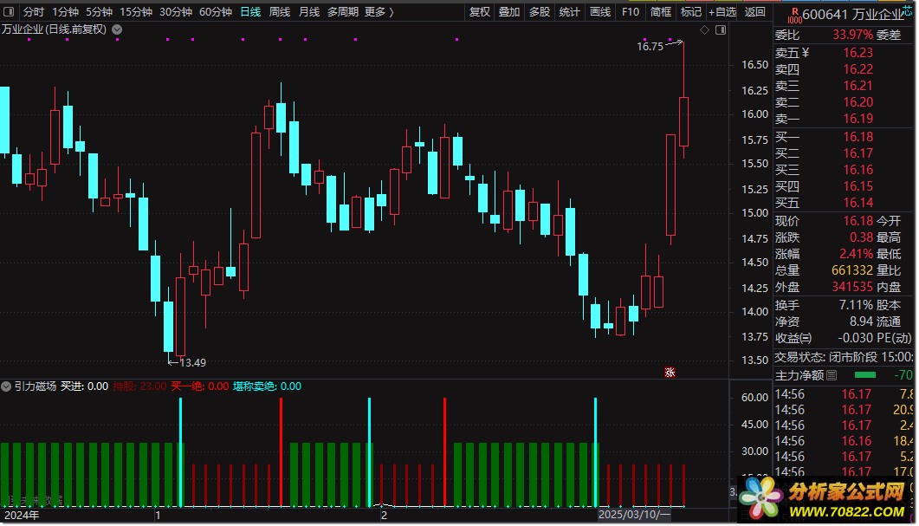Toggle the side panel icon at chart top right

pyautogui.click(x=721, y=29)
